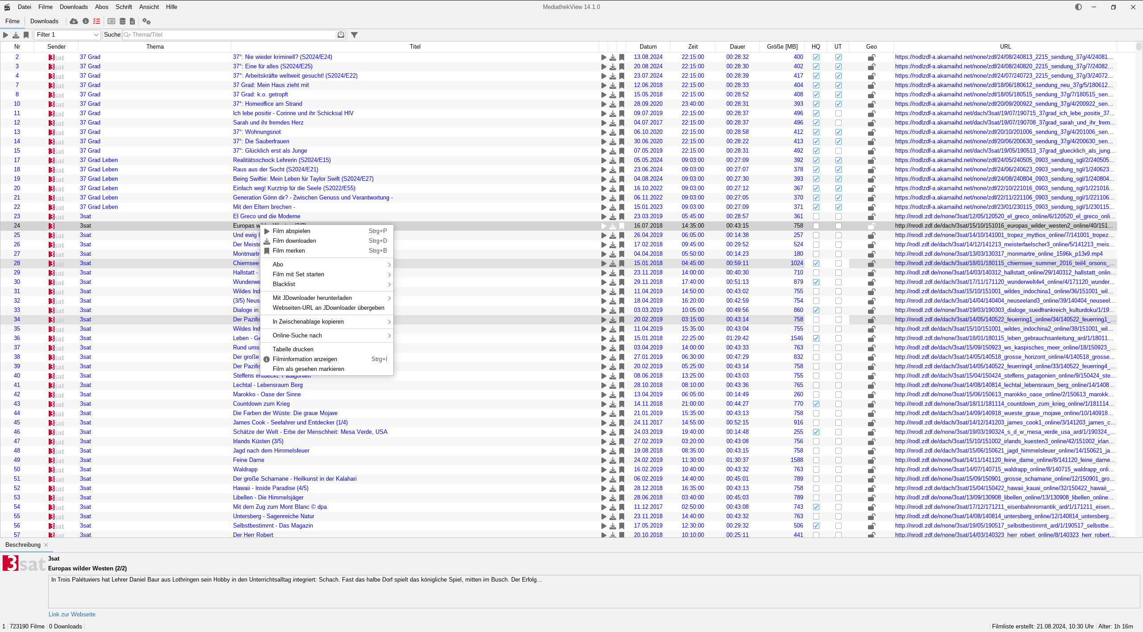The width and height of the screenshot is (1143, 632).
Task: Expand In Zwischenablage kopieren submenu
Action: 327,321
